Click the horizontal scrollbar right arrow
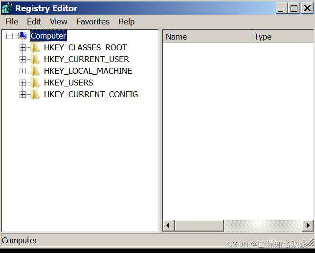 click(x=308, y=226)
